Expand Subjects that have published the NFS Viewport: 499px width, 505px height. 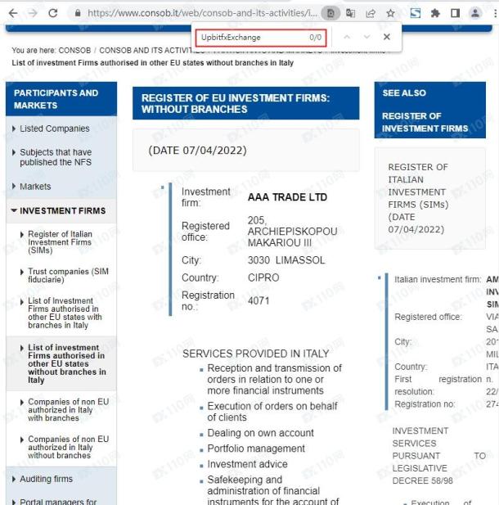click(56, 157)
